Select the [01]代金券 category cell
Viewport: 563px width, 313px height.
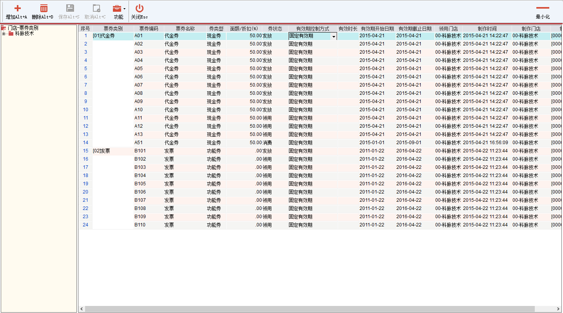coord(113,36)
